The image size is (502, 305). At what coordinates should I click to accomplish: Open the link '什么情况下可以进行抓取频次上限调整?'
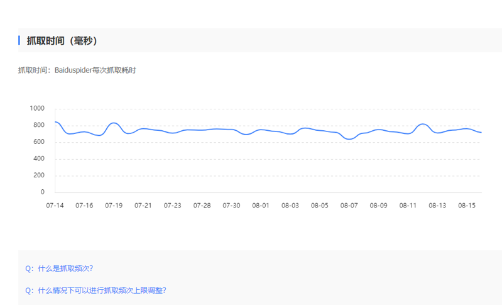pyautogui.click(x=102, y=291)
